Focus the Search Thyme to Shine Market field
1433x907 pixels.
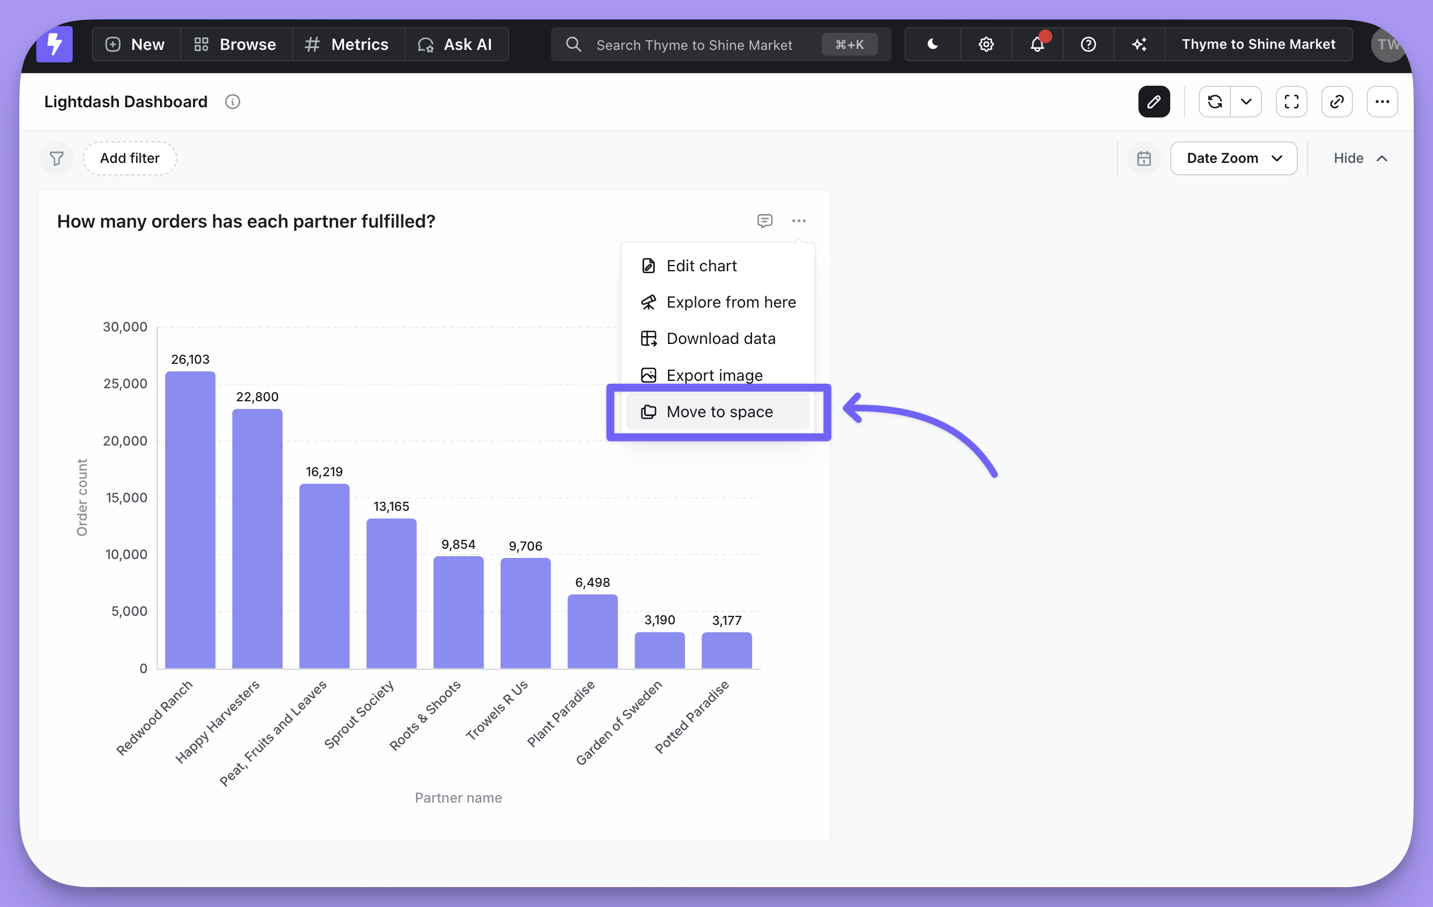(694, 45)
